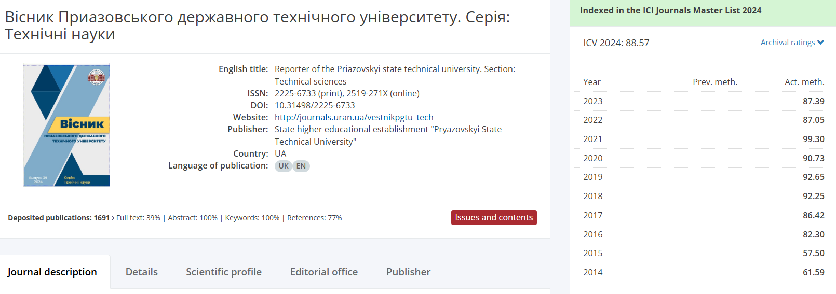The width and height of the screenshot is (836, 294).
Task: Click the UK language badge
Action: tap(284, 166)
